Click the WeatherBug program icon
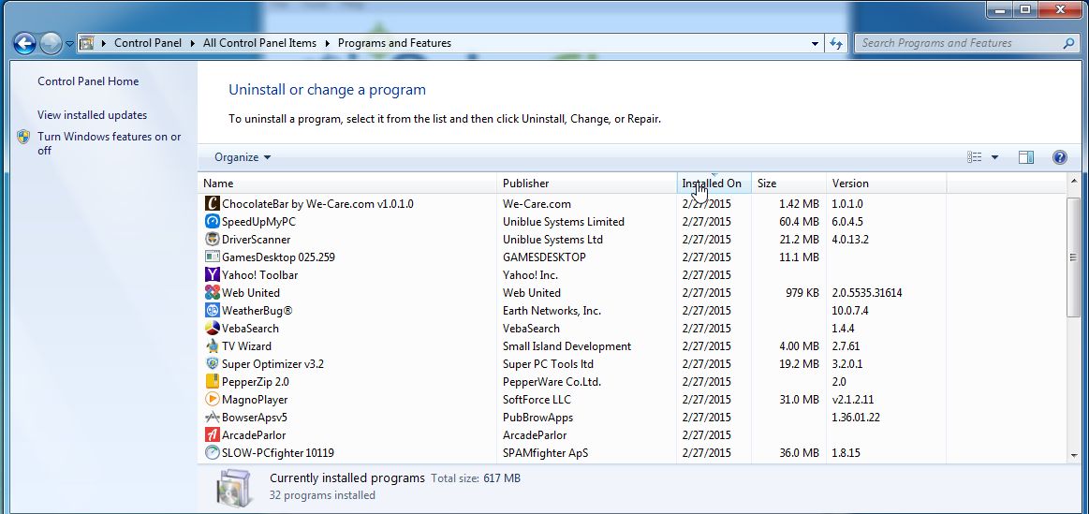 point(213,311)
